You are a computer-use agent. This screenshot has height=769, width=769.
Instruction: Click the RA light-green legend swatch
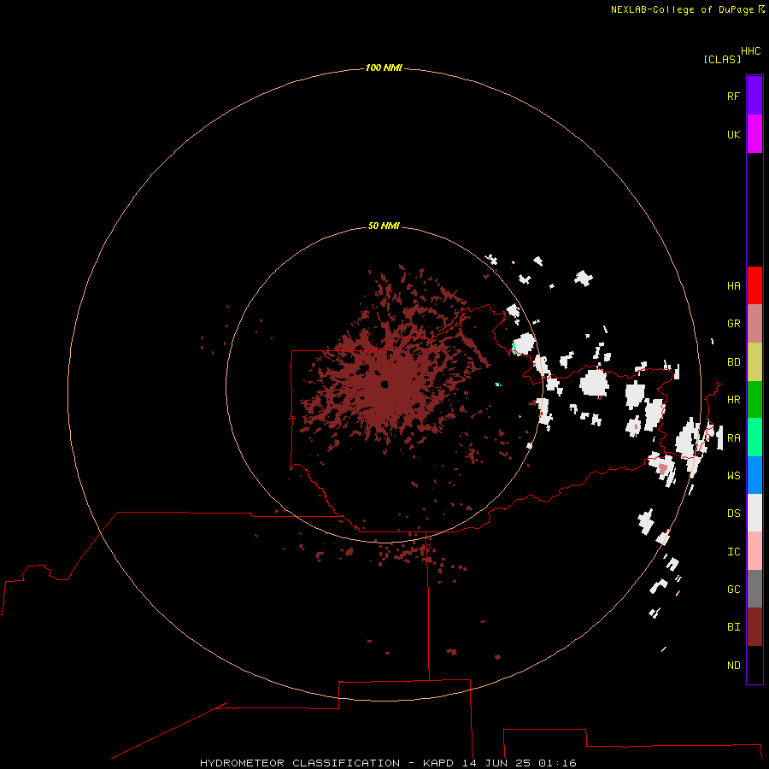point(754,437)
